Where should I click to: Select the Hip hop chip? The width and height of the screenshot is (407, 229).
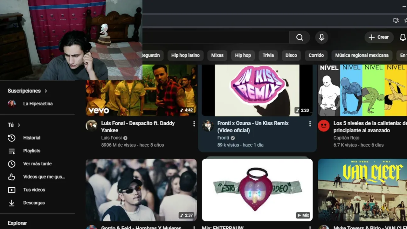point(243,55)
